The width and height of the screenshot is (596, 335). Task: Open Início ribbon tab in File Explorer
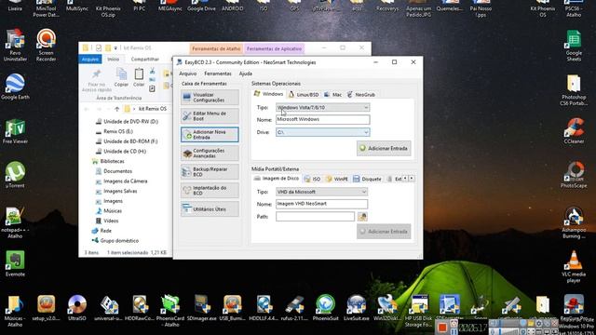click(x=113, y=60)
